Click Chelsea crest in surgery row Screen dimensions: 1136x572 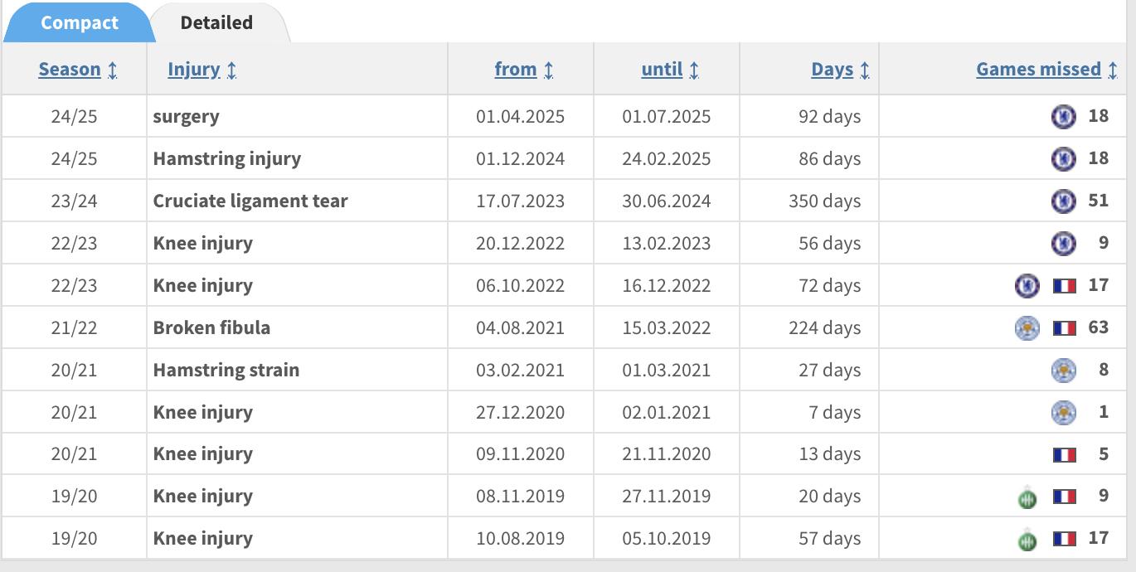[x=1063, y=116]
